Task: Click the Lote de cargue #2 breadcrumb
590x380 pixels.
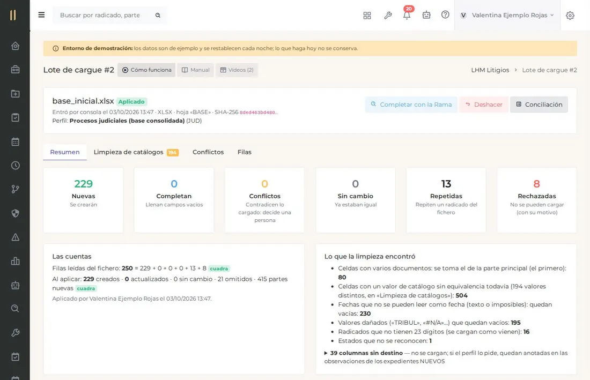Action: 549,70
